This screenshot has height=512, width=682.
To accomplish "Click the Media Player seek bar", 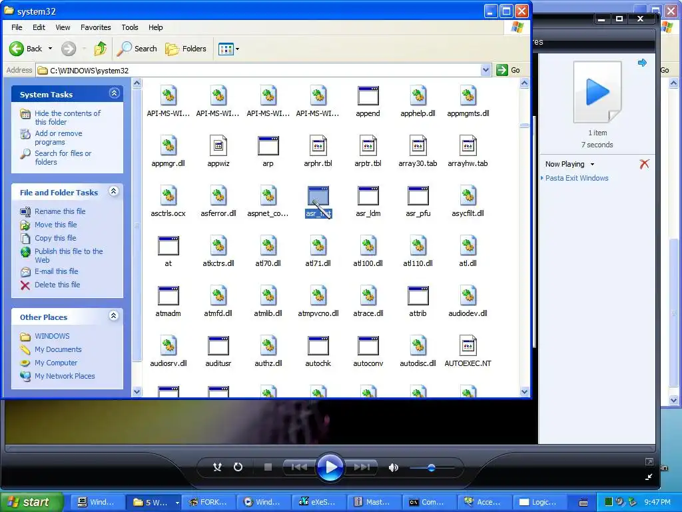I will [330, 447].
